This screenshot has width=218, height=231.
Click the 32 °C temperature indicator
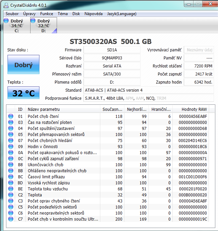(23, 93)
